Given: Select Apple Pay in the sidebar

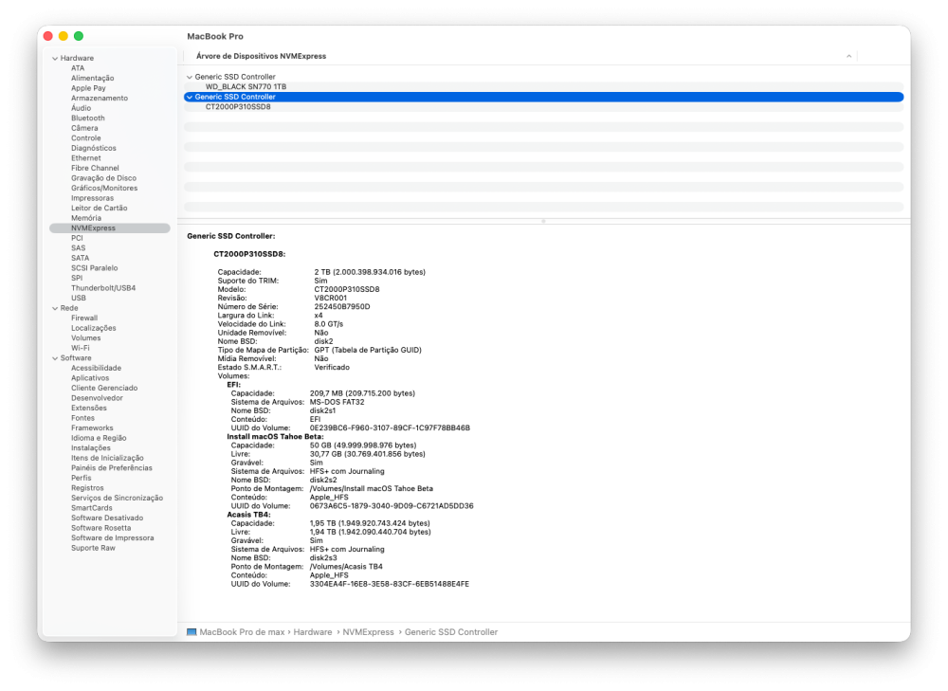Looking at the screenshot, I should tap(88, 88).
